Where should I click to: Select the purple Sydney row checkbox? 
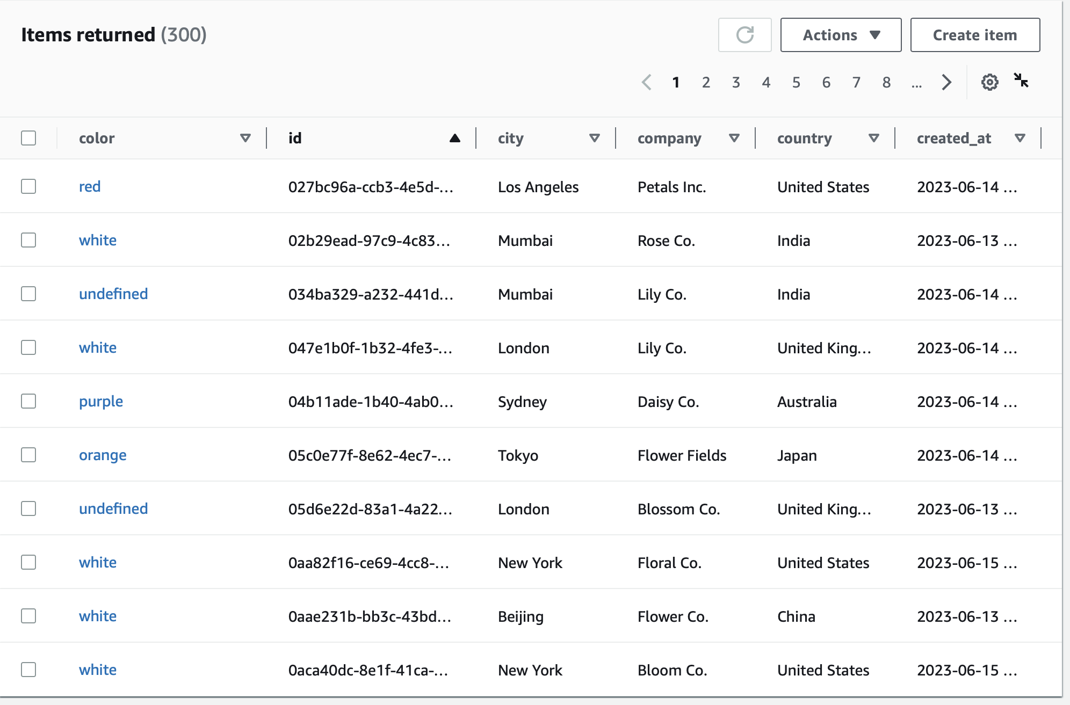[28, 401]
